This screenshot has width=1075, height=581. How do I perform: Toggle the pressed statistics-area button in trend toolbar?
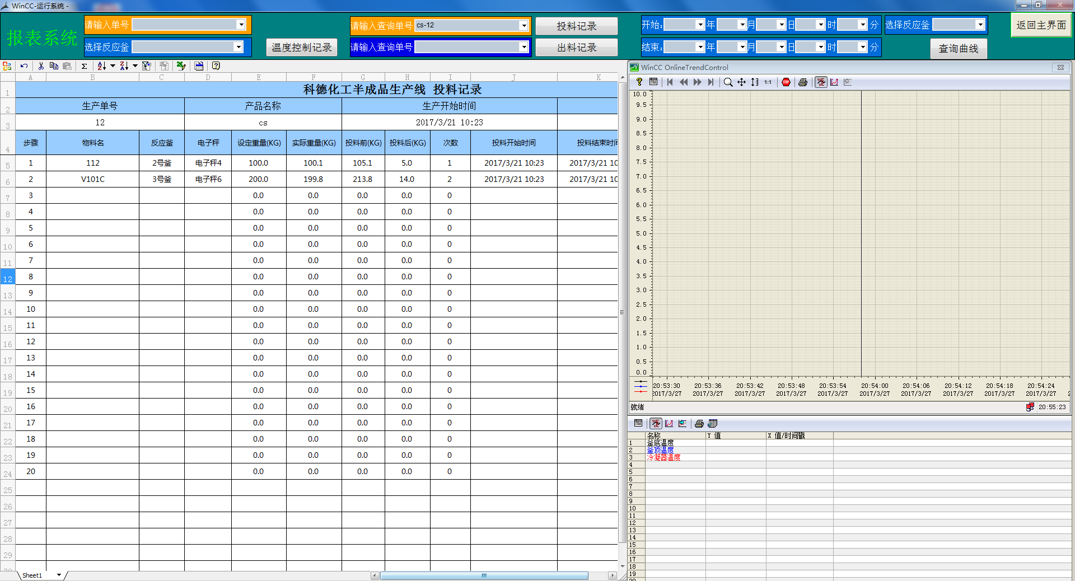821,82
